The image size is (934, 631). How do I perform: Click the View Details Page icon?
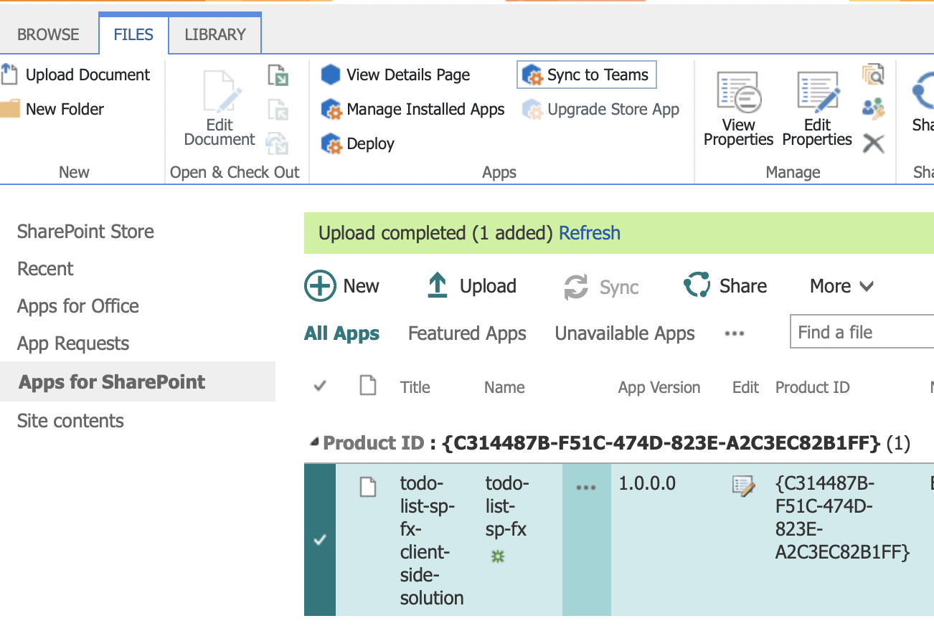click(x=330, y=75)
